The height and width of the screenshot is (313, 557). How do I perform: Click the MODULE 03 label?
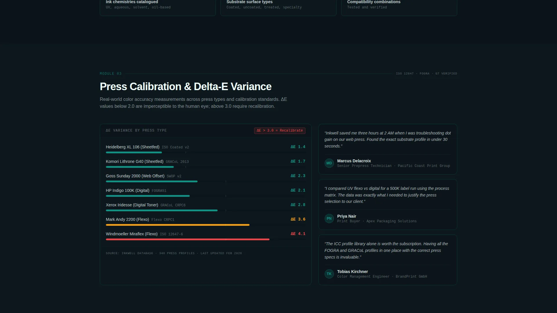click(x=111, y=74)
